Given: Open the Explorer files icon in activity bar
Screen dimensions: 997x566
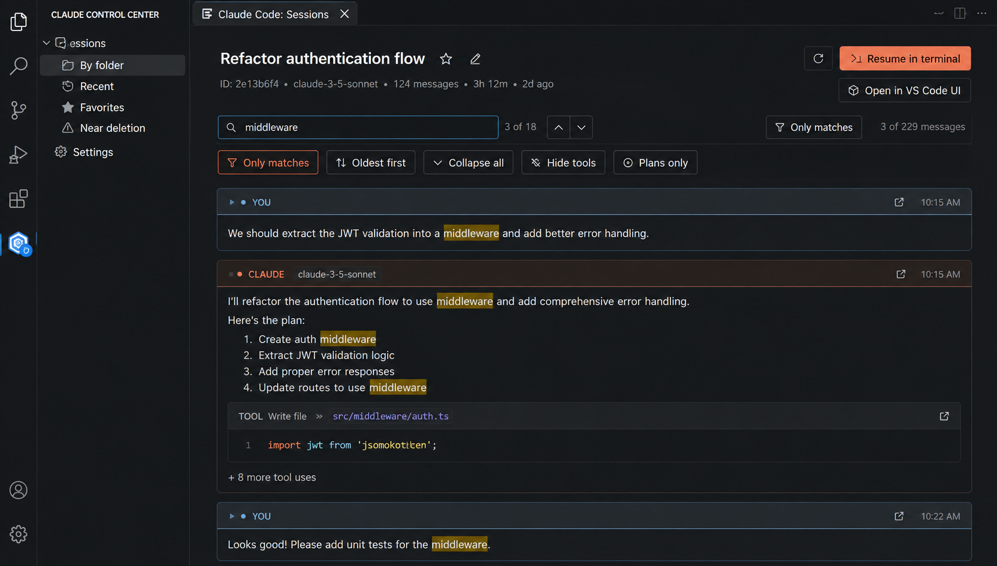Looking at the screenshot, I should click(x=19, y=22).
